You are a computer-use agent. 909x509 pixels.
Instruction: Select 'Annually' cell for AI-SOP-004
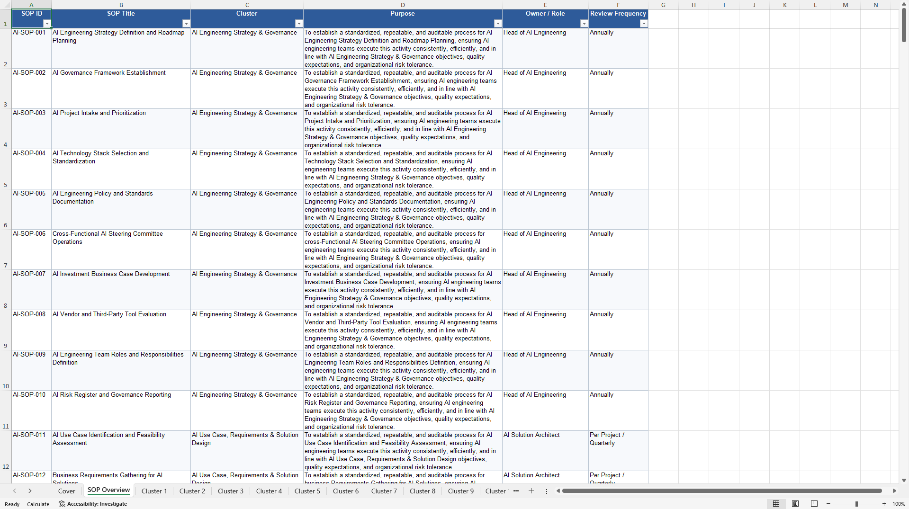click(x=618, y=169)
